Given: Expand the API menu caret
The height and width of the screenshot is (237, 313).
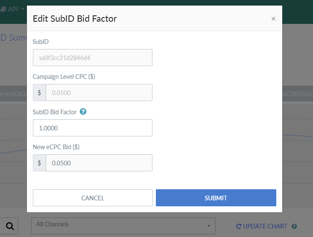Looking at the screenshot, I should [x=23, y=9].
